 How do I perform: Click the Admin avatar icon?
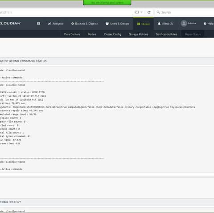point(184,23)
